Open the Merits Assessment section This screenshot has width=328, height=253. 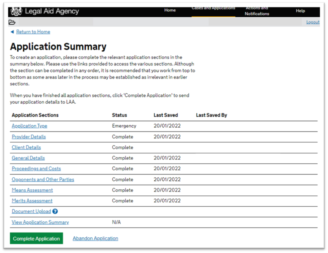click(x=32, y=201)
